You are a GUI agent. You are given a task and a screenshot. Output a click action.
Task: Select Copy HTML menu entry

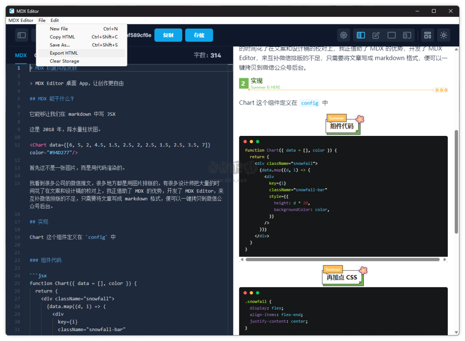62,37
